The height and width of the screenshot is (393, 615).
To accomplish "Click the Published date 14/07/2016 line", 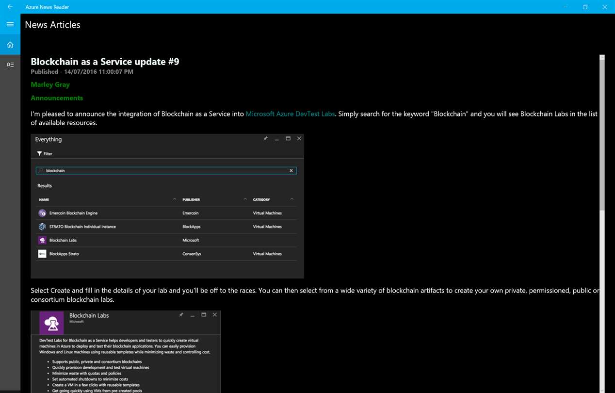I will (x=82, y=72).
